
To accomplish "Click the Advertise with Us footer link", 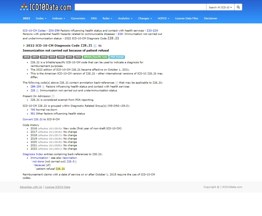I will click(31, 187).
